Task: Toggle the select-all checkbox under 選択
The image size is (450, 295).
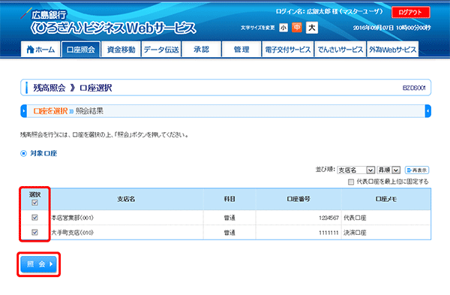Action: 34,203
